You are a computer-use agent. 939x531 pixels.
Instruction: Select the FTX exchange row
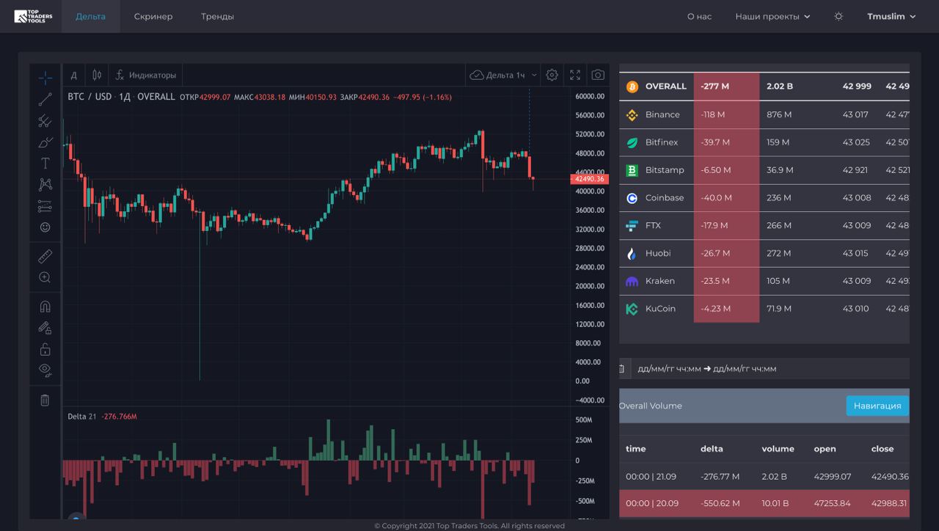pyautogui.click(x=764, y=226)
